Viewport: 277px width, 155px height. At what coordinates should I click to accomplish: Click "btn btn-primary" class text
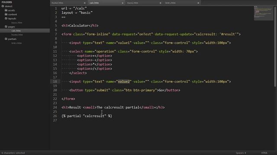[140, 90]
